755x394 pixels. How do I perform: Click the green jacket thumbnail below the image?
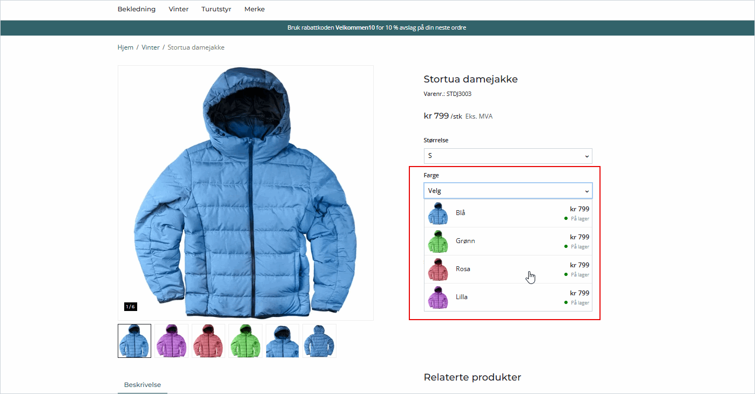tap(245, 341)
